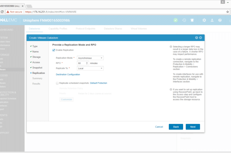This screenshot has height=153, width=231.
Task: Switch to the Datastore Shares tab
Action: pyautogui.click(x=113, y=29)
